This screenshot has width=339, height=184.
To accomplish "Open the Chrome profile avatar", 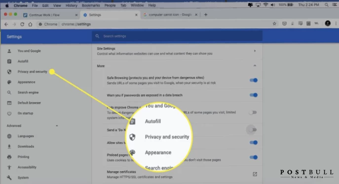I will pyautogui.click(x=328, y=23).
